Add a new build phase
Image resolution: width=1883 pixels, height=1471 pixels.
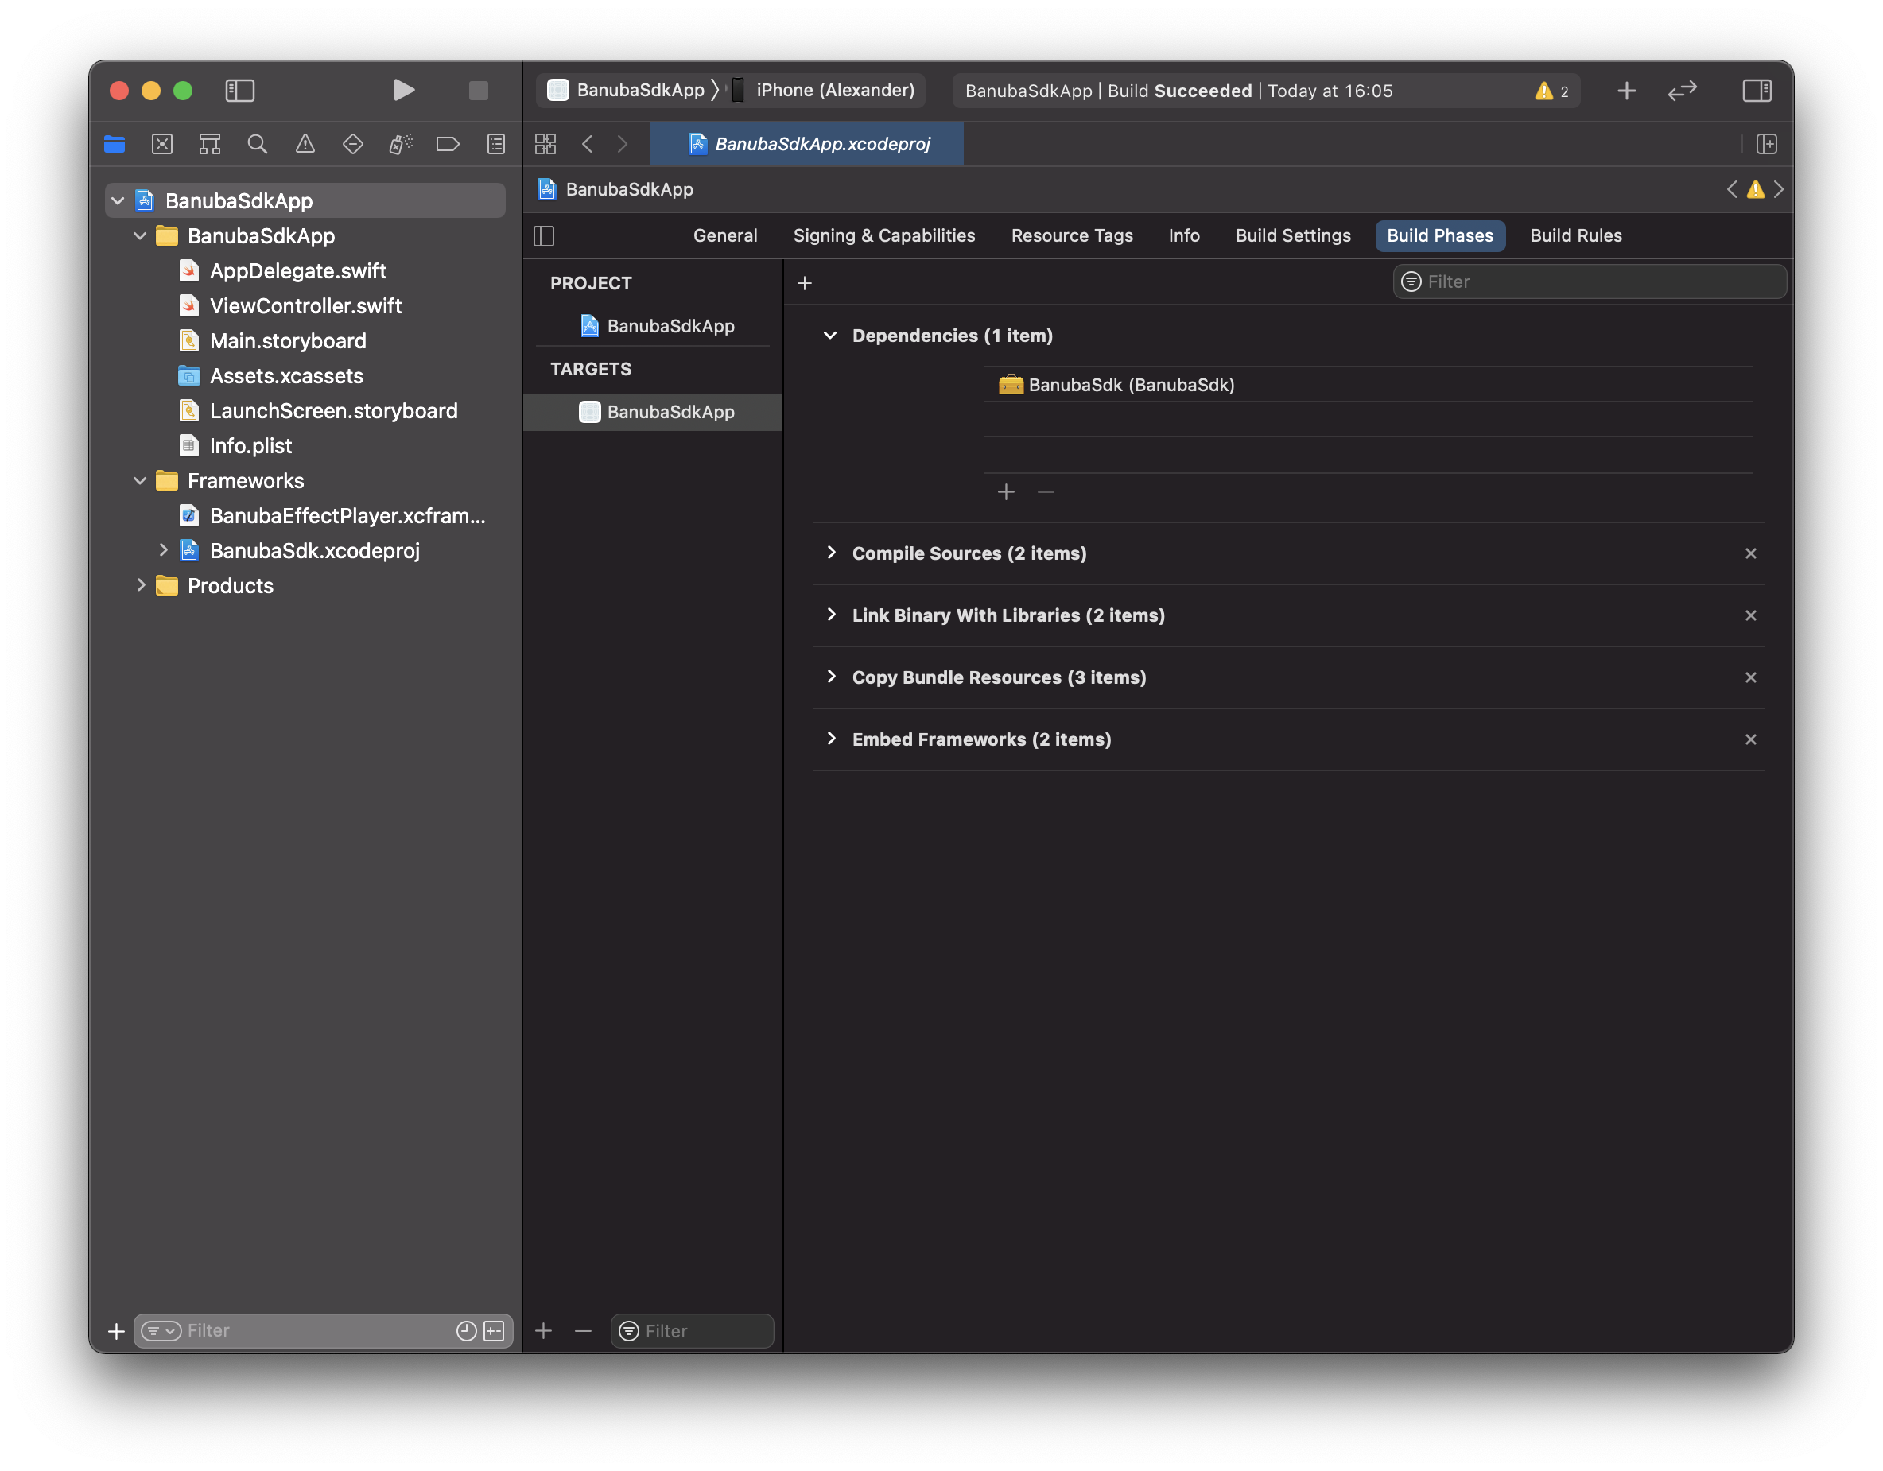tap(805, 283)
